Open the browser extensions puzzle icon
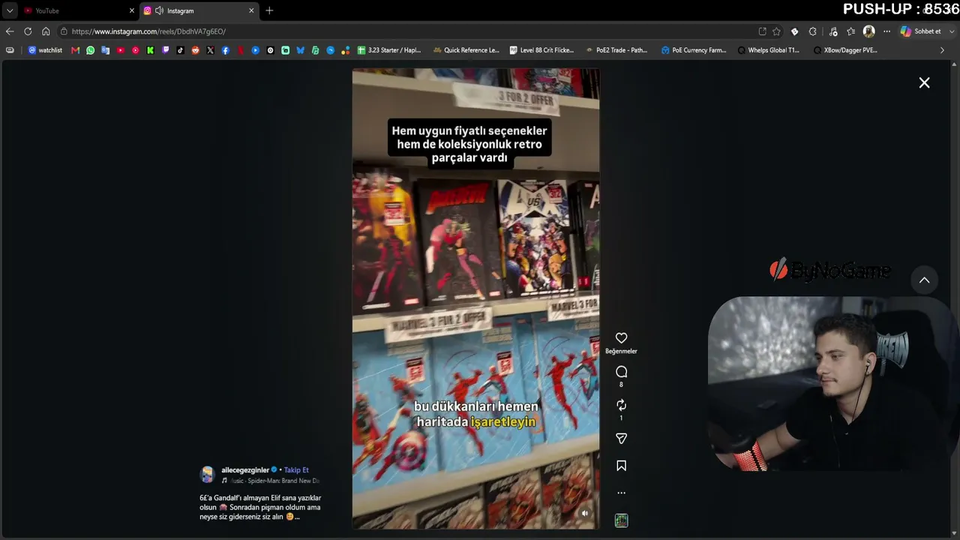This screenshot has width=960, height=540. click(813, 31)
